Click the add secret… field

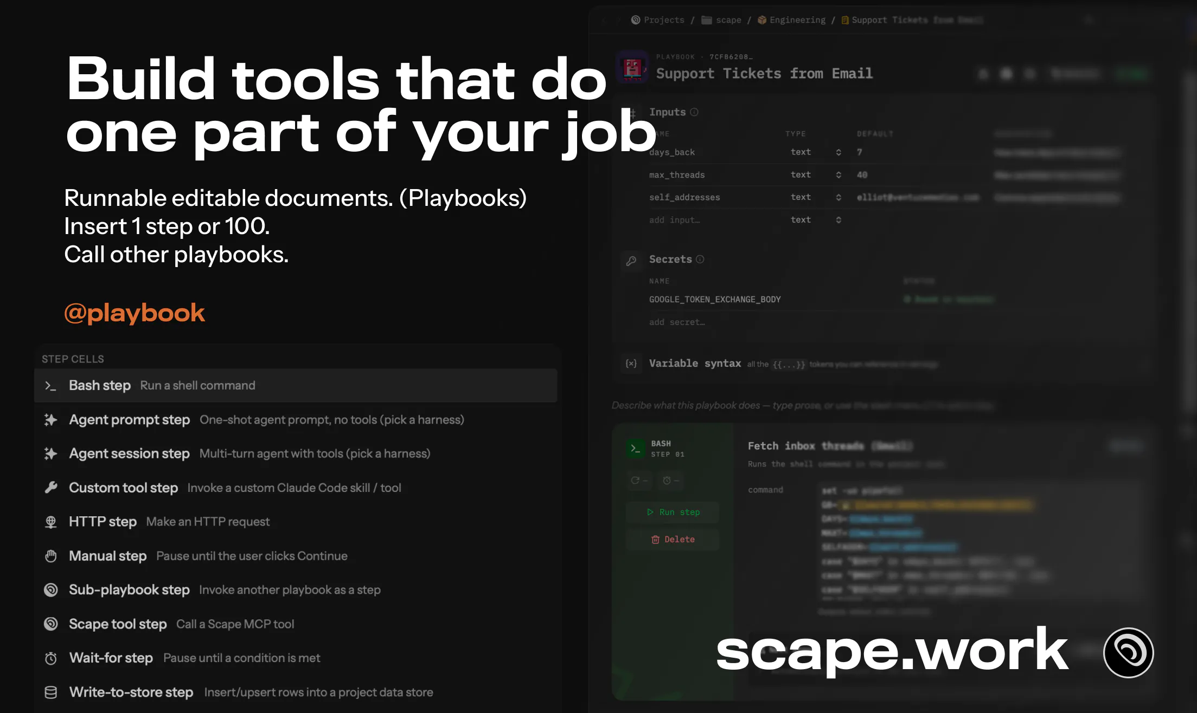(x=677, y=322)
